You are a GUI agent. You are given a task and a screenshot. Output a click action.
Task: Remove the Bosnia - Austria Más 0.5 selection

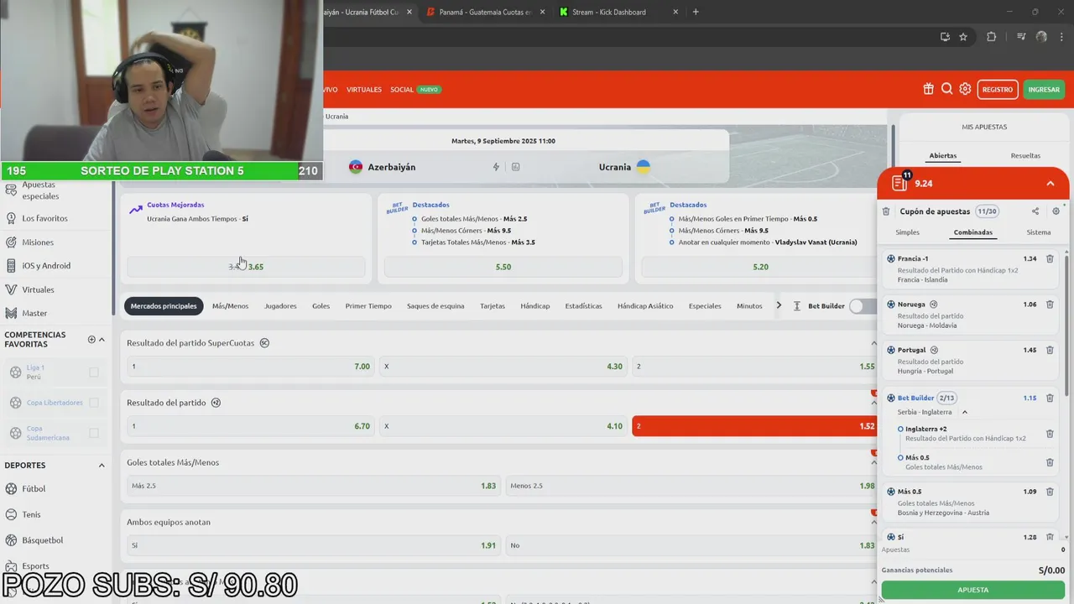(x=1050, y=492)
